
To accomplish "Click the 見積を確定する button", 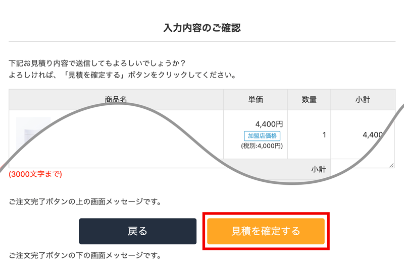I will (x=266, y=231).
